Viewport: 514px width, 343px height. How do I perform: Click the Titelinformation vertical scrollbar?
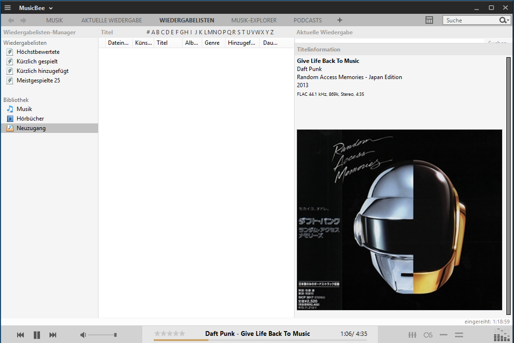[508, 186]
